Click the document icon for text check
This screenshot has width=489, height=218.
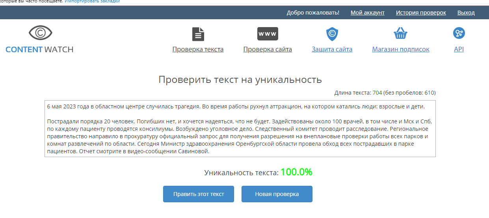point(198,34)
